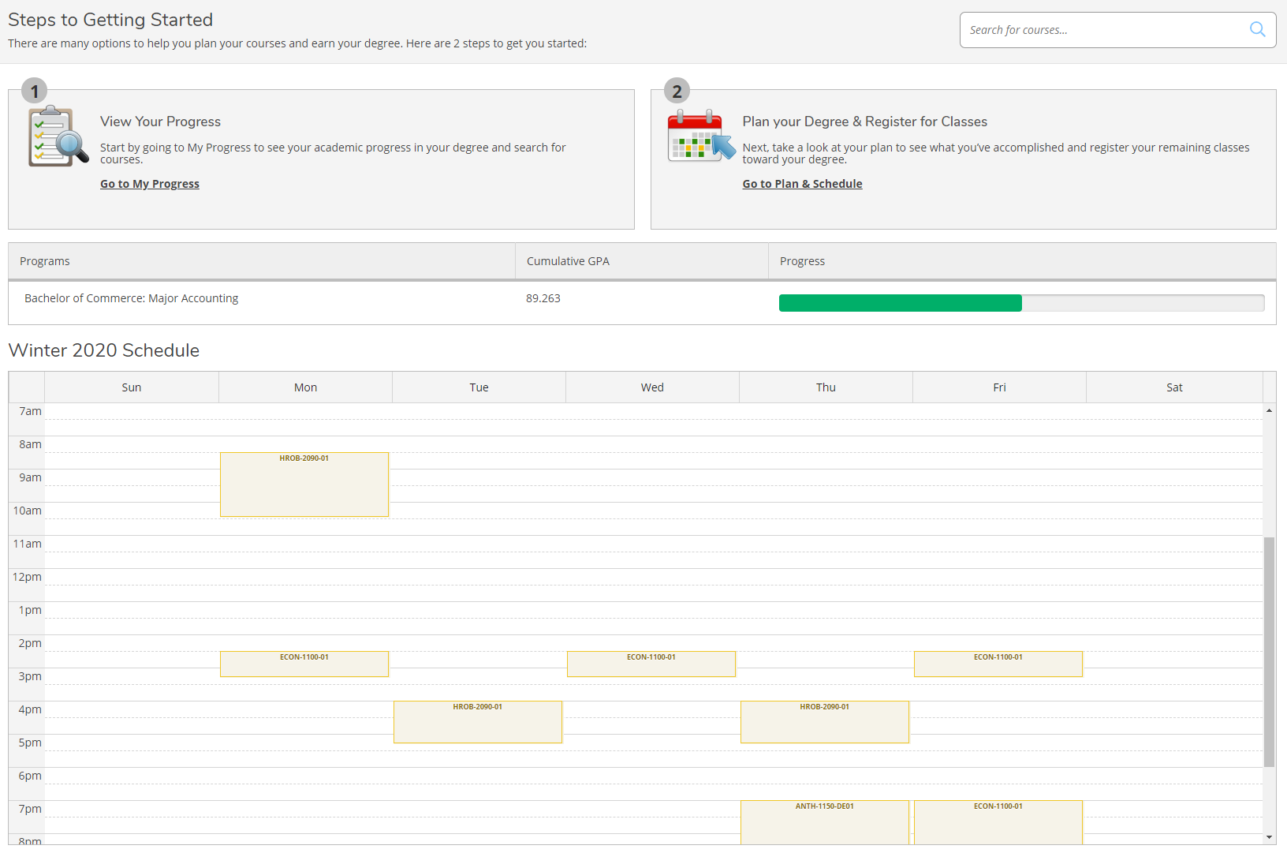Select Friday afternoon ECON-1100-01 class block
The height and width of the screenshot is (853, 1287).
[998, 664]
